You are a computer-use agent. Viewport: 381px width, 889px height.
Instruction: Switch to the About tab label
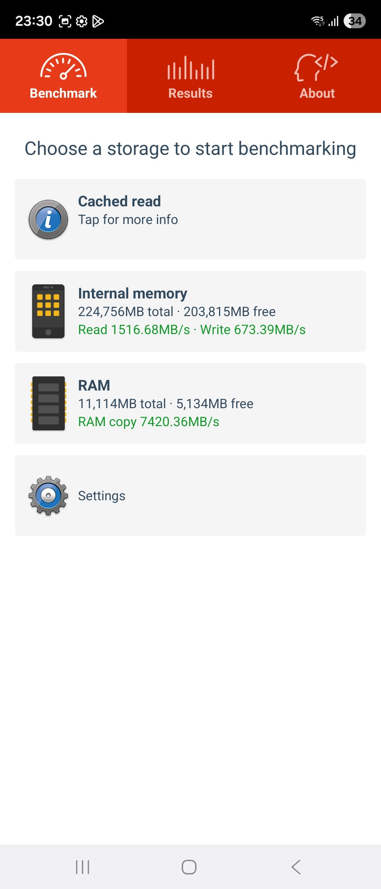(317, 93)
